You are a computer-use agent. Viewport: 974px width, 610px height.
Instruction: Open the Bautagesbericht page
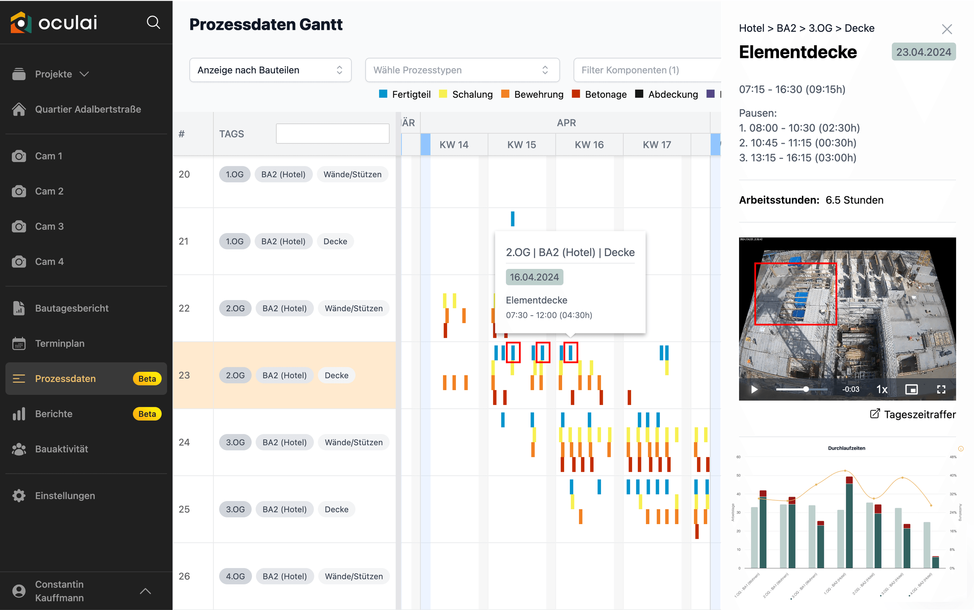coord(71,308)
